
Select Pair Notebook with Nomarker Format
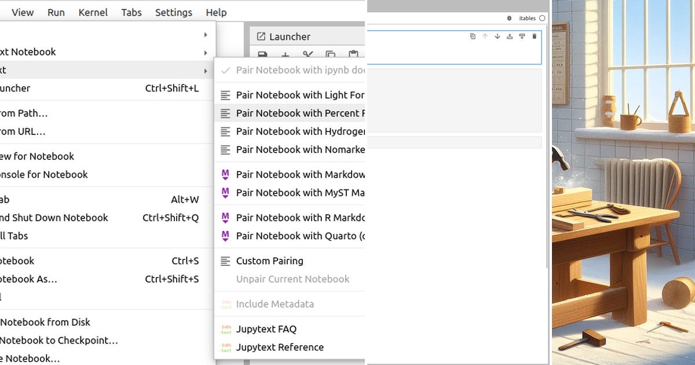click(289, 149)
